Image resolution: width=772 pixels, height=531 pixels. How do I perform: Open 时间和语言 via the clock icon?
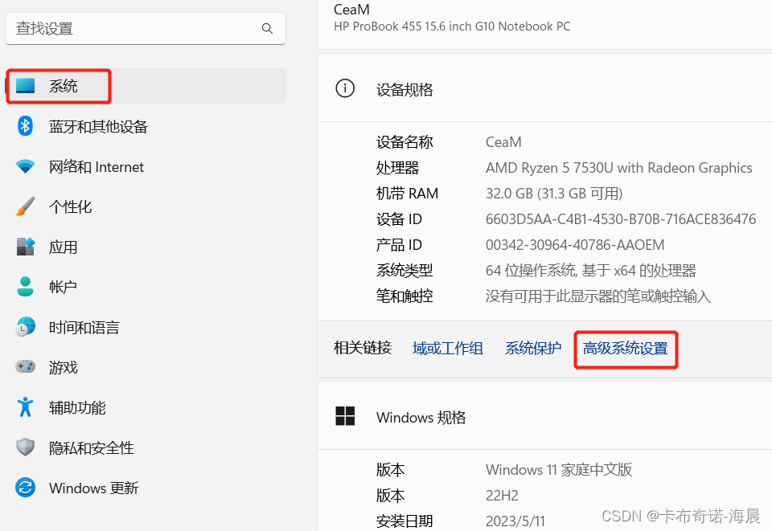click(x=26, y=327)
